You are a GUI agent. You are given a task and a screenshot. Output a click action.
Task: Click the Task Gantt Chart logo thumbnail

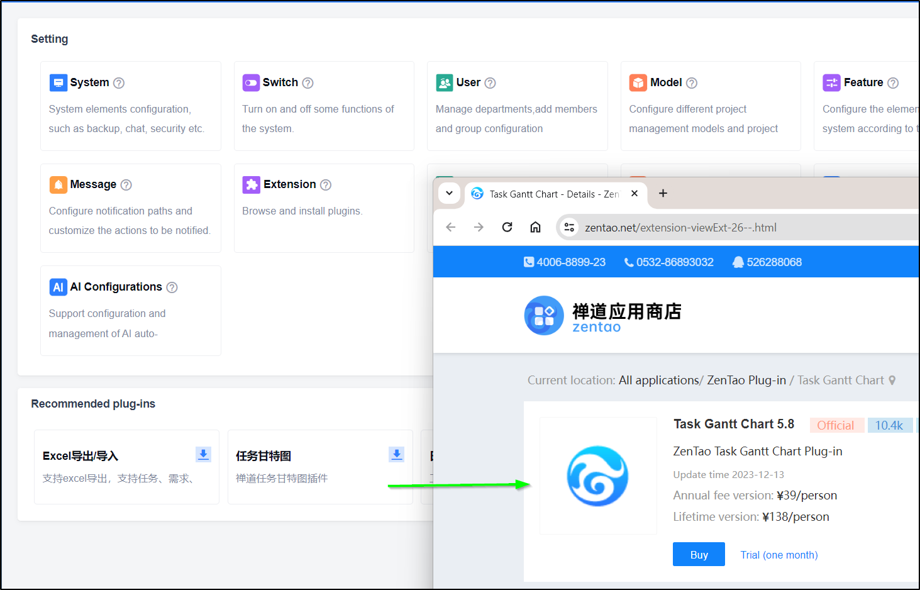tap(598, 476)
